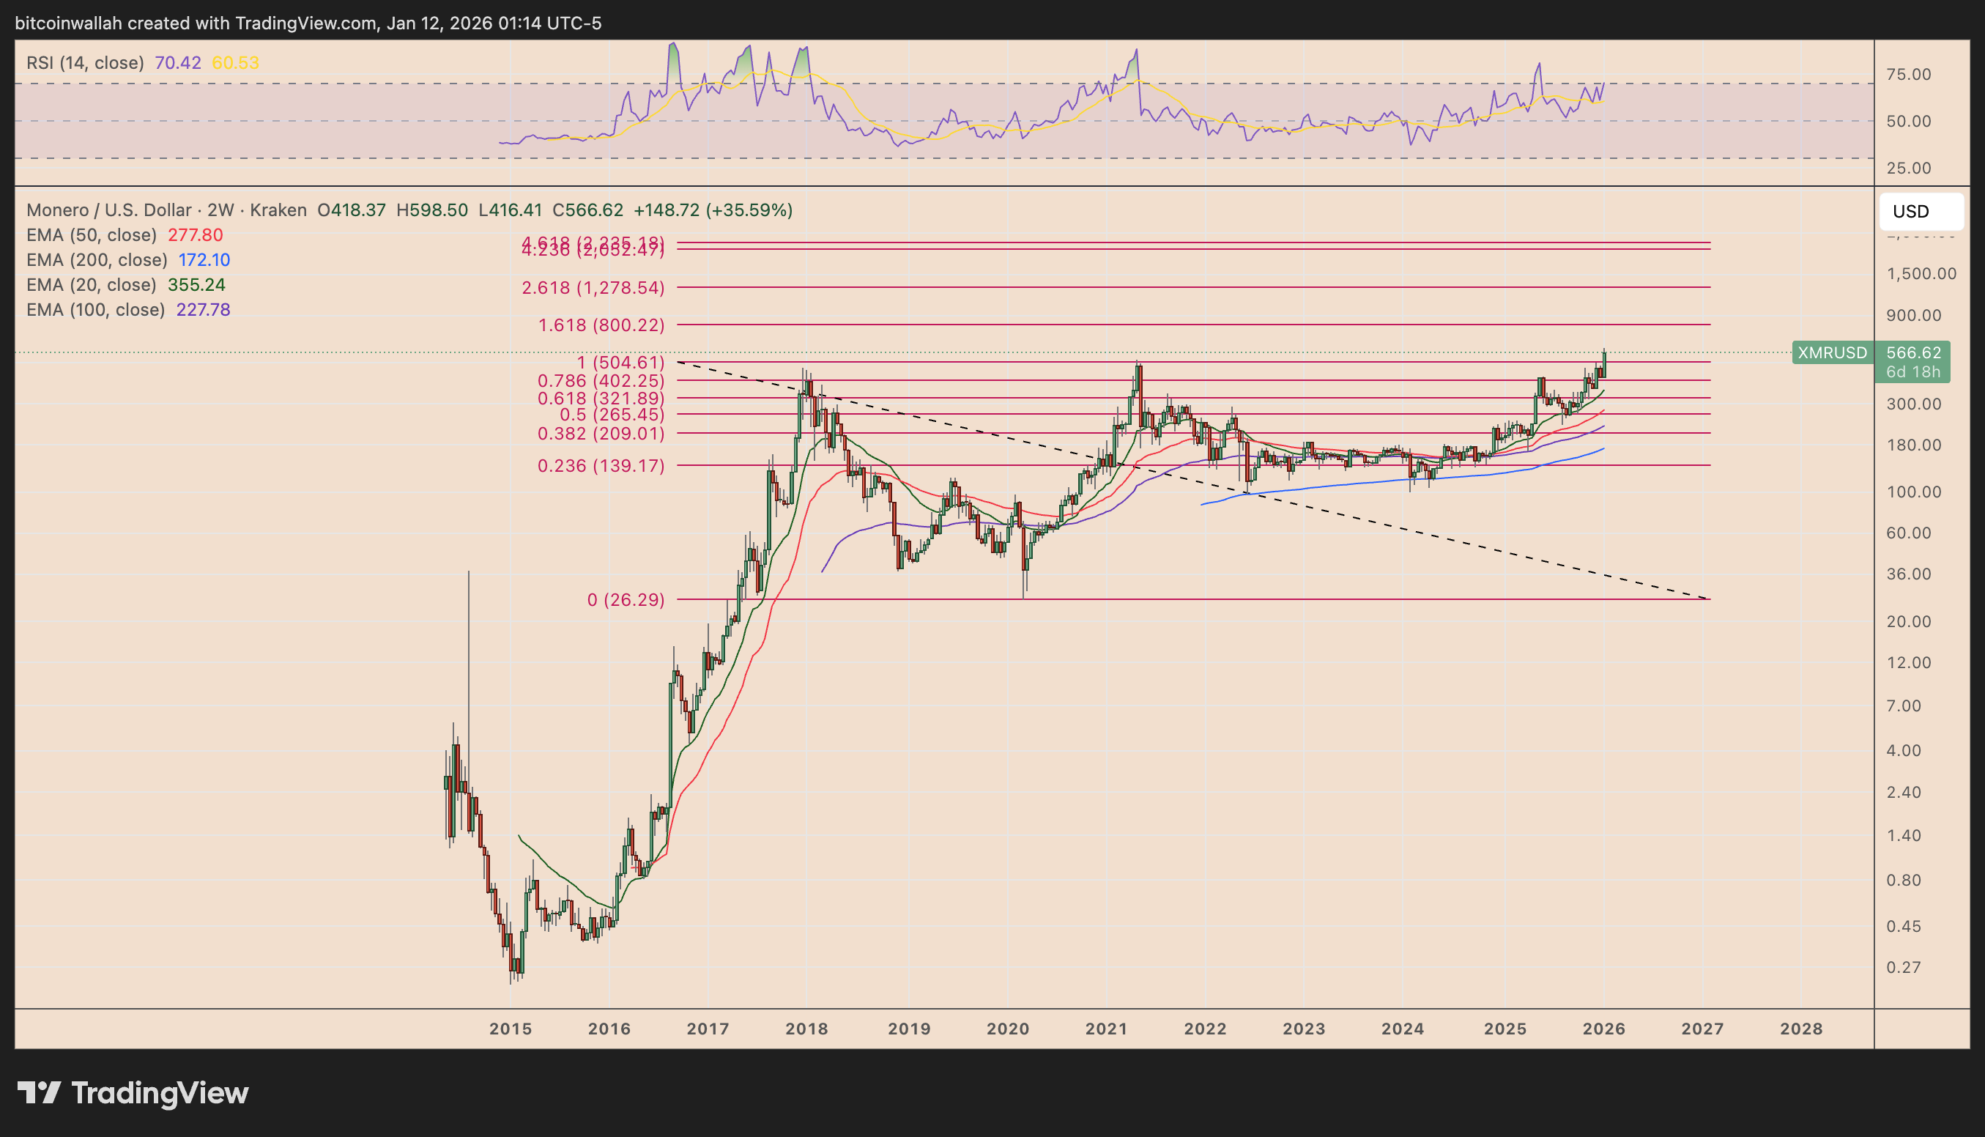Click the RSI 75.00 axis level label

click(1909, 74)
